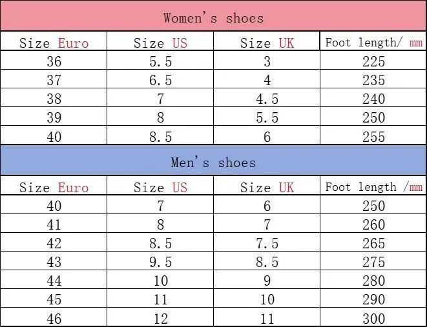Click men's US size 9.5 cell
Viewport: 427px width, 327px height.
click(160, 261)
